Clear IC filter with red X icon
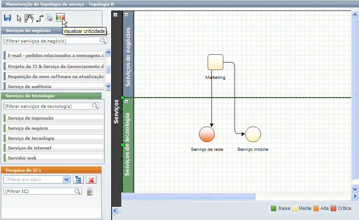 point(91,179)
